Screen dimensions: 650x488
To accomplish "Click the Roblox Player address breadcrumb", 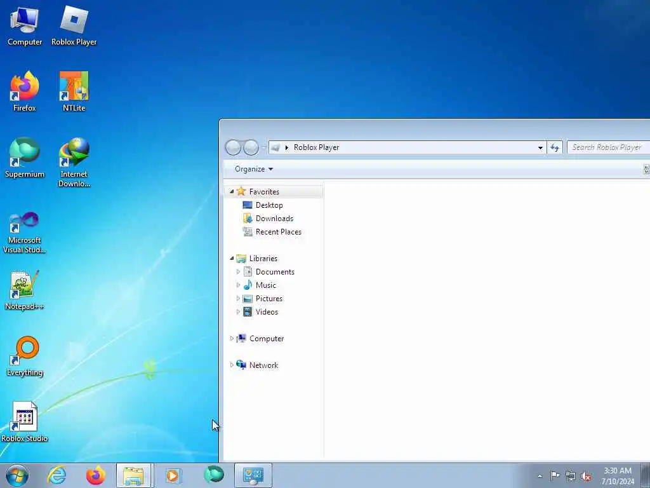I will 316,147.
